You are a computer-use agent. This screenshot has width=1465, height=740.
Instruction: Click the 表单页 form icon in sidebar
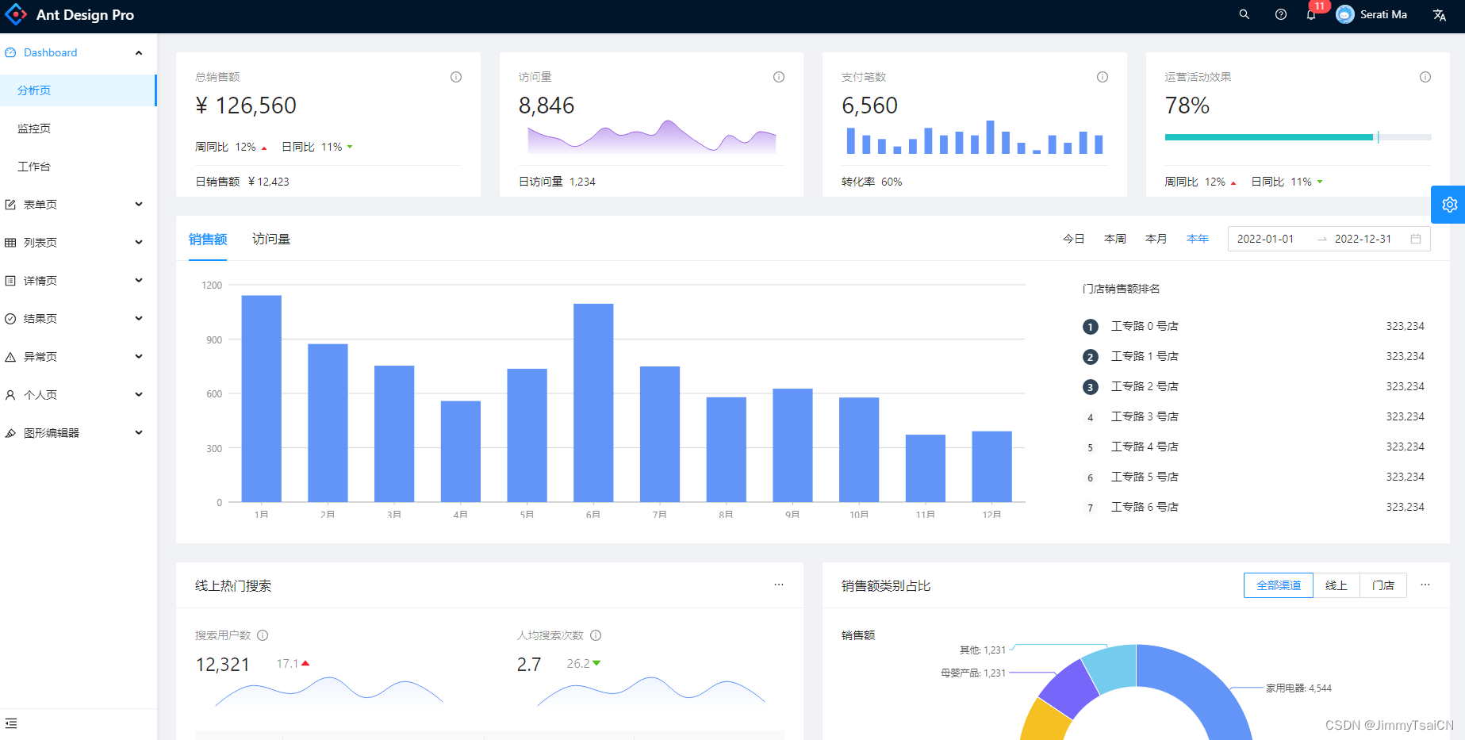[10, 205]
